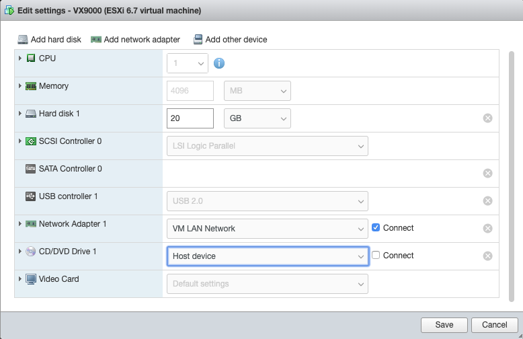The width and height of the screenshot is (523, 339).
Task: Remove Hard disk 1 with its X icon
Action: pyautogui.click(x=488, y=118)
